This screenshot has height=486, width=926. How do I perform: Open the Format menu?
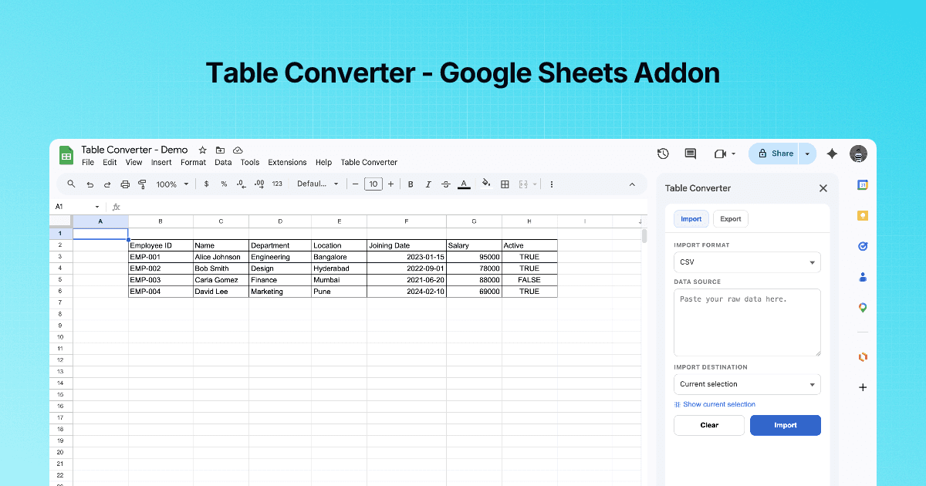(193, 162)
